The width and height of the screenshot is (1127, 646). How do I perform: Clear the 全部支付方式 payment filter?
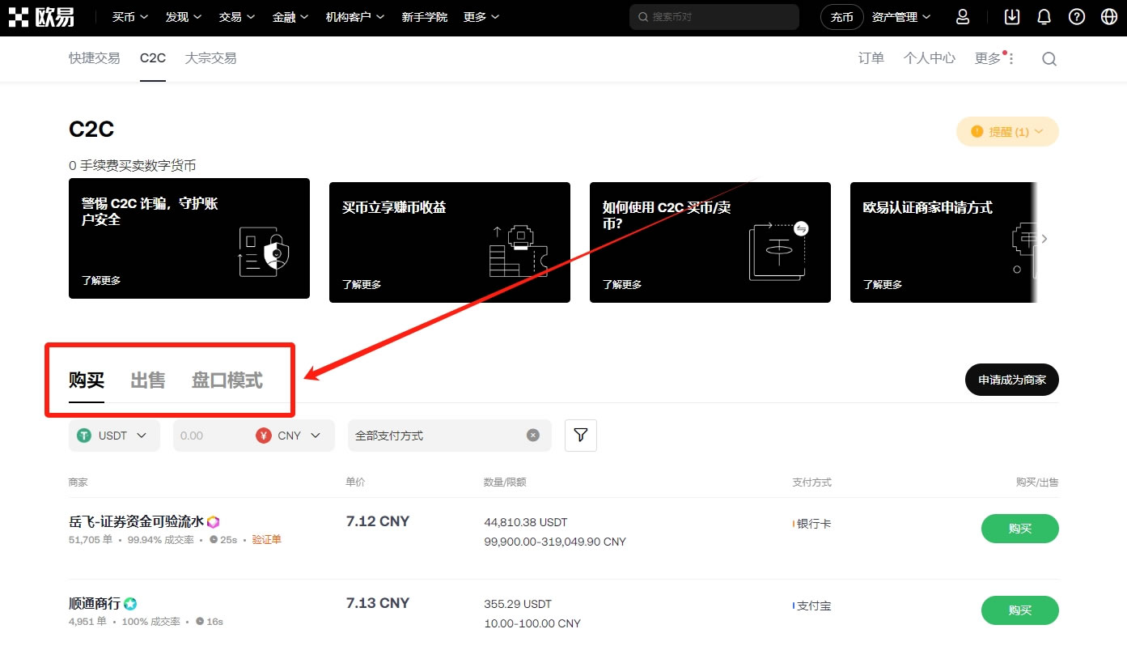(x=532, y=436)
